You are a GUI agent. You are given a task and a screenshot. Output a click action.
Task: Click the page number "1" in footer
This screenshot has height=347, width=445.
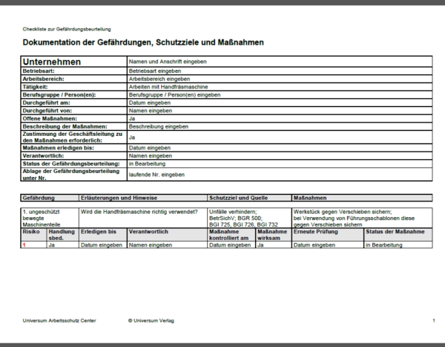(434, 320)
